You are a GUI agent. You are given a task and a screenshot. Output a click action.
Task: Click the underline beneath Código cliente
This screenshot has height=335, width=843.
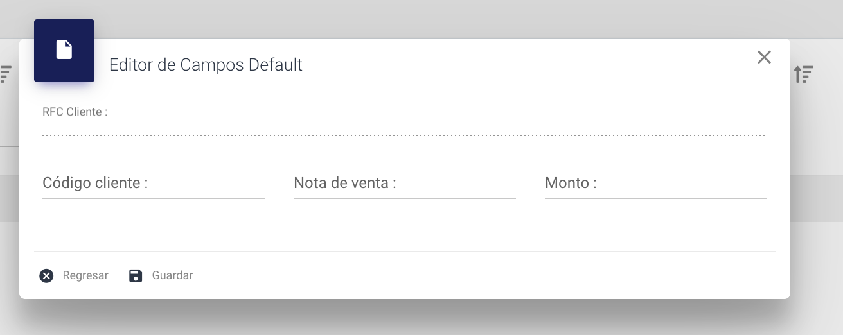tap(153, 198)
